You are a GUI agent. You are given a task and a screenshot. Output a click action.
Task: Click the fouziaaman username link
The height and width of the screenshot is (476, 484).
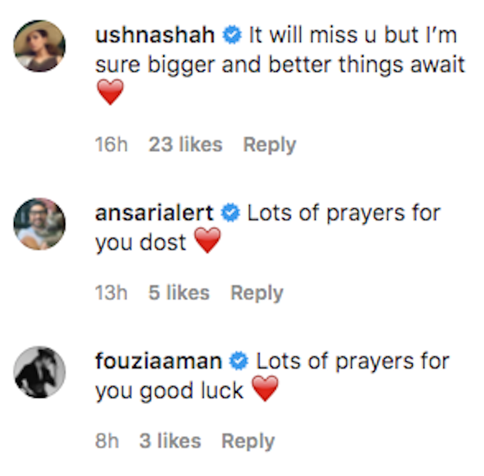tap(159, 362)
